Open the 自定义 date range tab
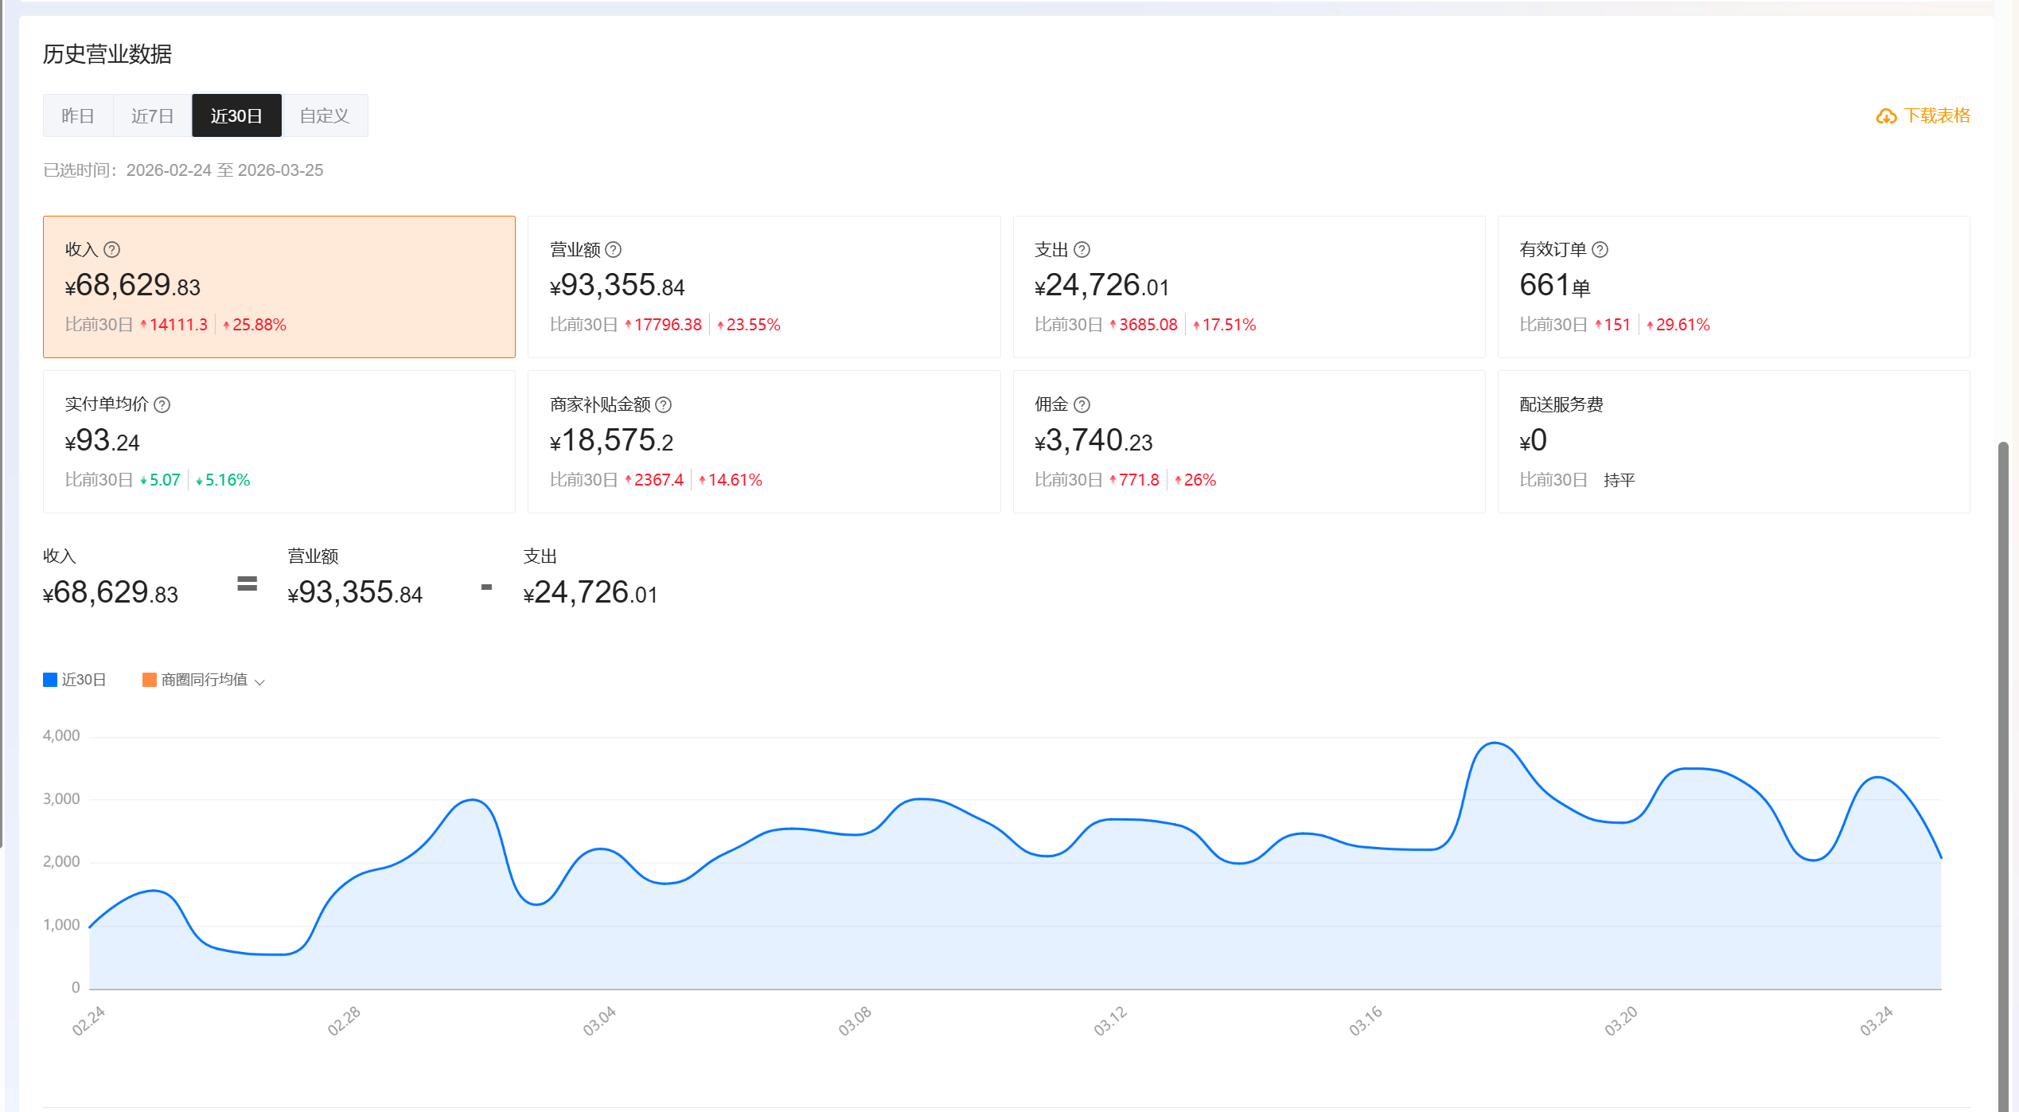This screenshot has height=1112, width=2019. pyautogui.click(x=324, y=116)
